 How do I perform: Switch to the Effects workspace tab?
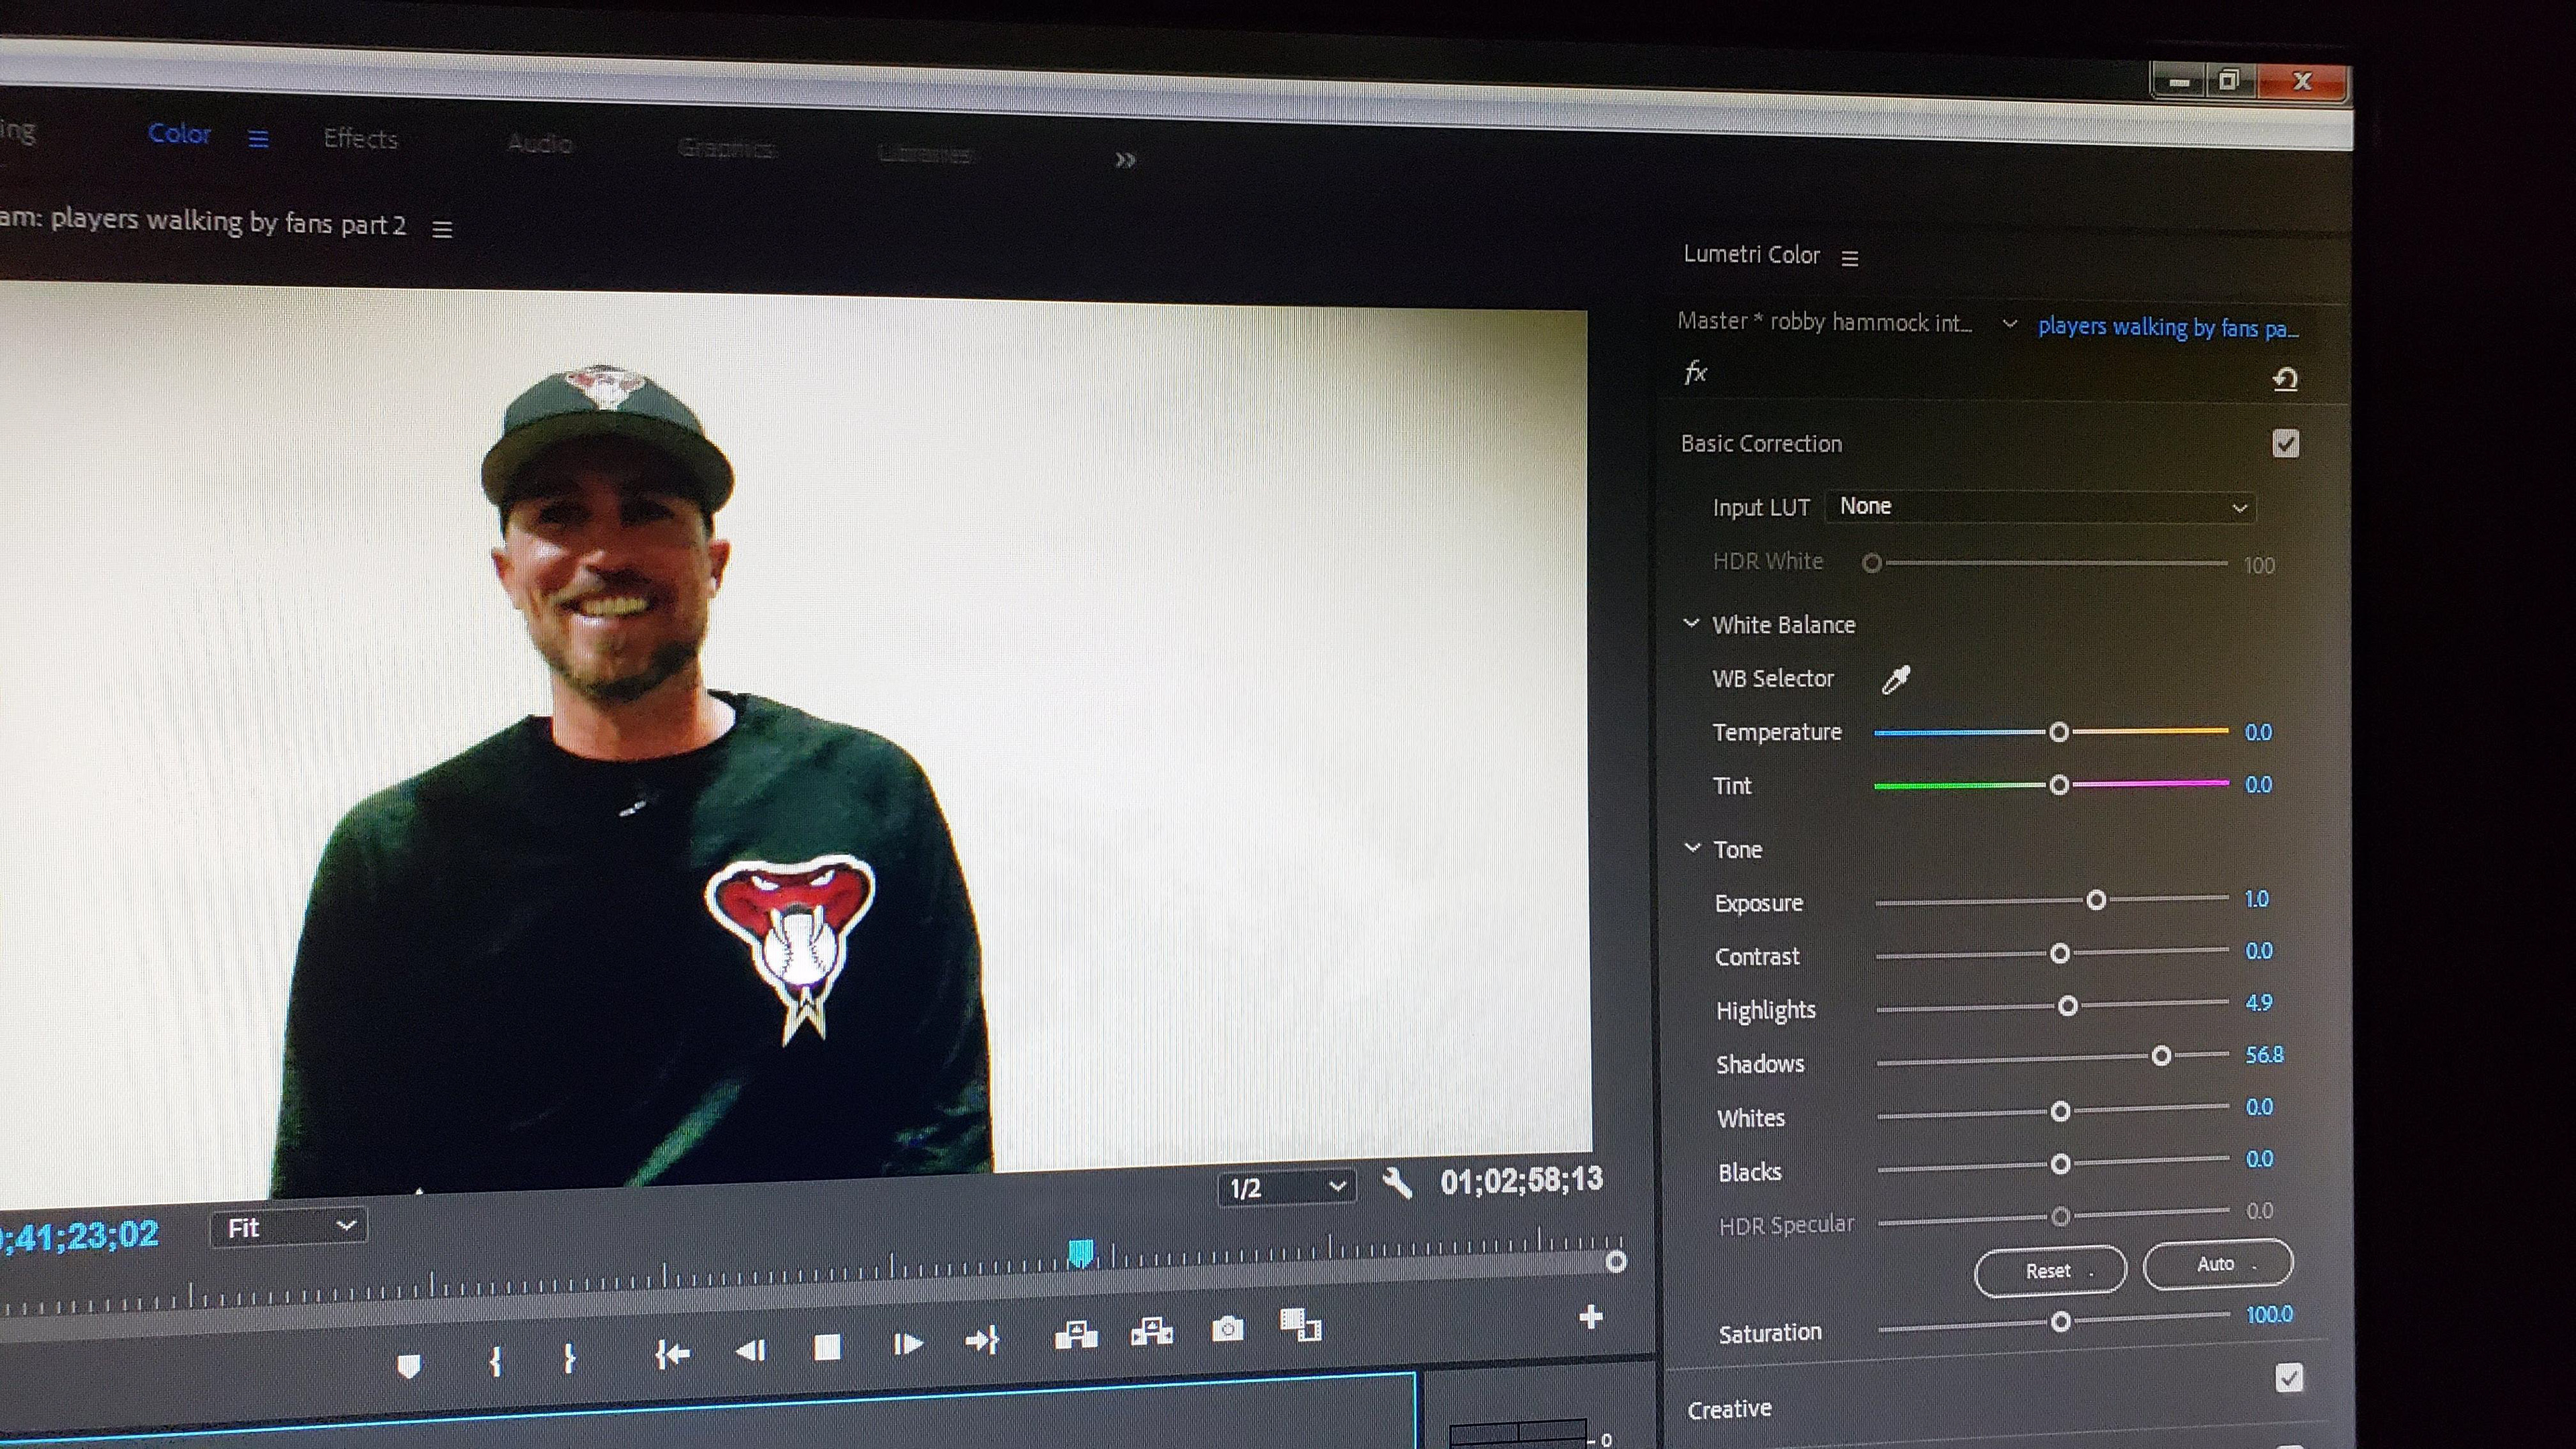[x=360, y=139]
